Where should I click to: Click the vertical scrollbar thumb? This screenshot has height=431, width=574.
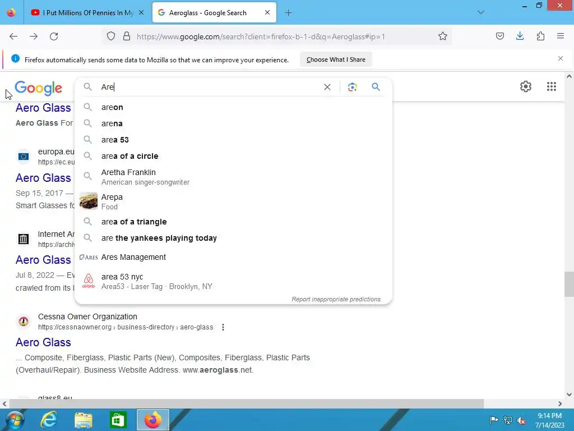[569, 283]
